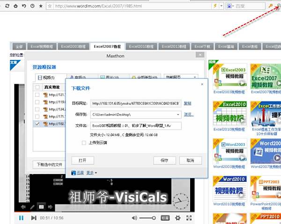Click the 取消 cancel button
281x224 pixels.
[x=191, y=160]
